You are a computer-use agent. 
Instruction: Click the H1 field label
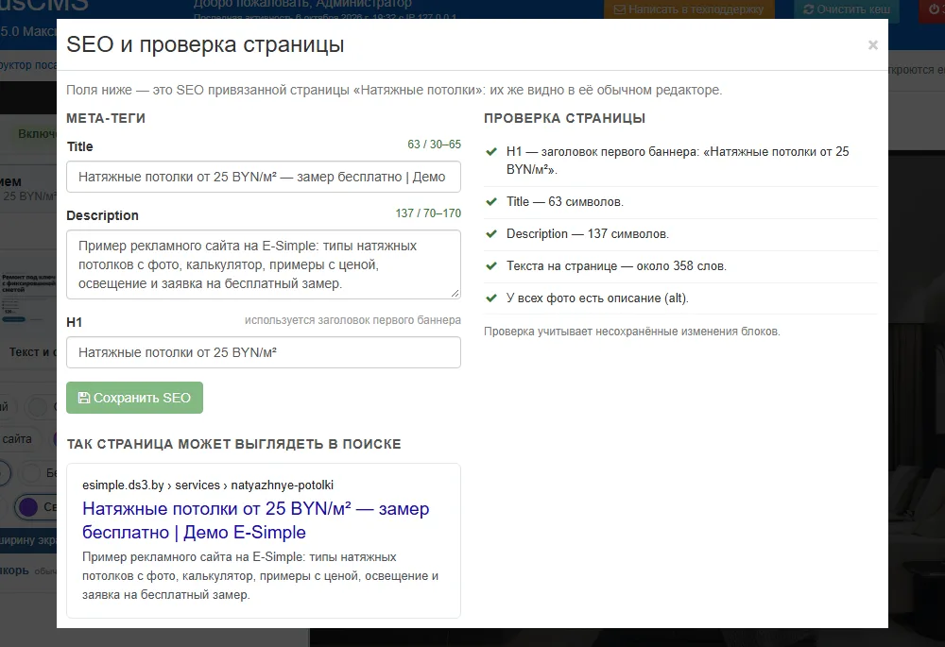point(74,322)
